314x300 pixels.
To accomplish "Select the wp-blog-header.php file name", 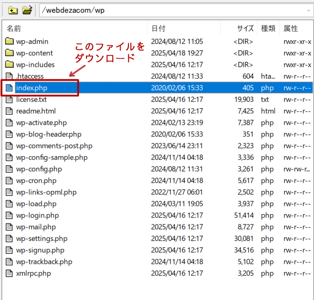I will click(49, 135).
